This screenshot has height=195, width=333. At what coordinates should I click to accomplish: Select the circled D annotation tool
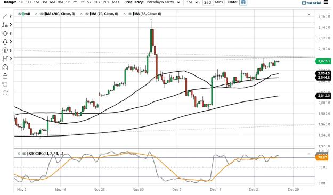(5, 50)
